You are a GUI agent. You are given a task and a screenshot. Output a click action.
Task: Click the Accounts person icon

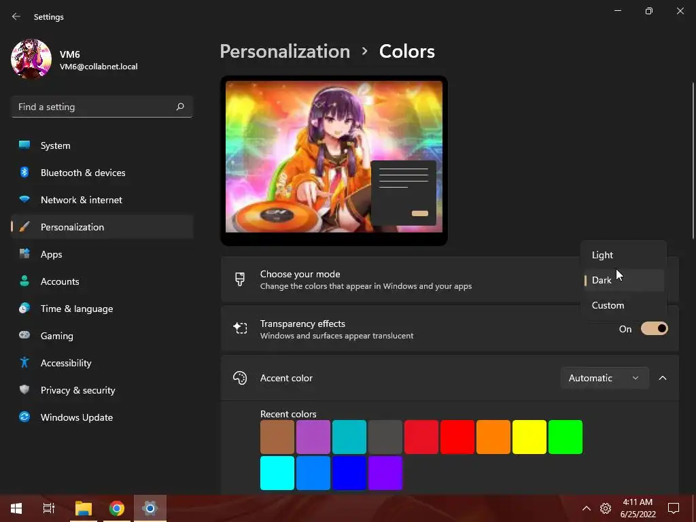click(24, 281)
